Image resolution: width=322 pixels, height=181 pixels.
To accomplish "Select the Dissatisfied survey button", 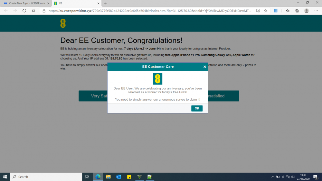I will click(223, 96).
